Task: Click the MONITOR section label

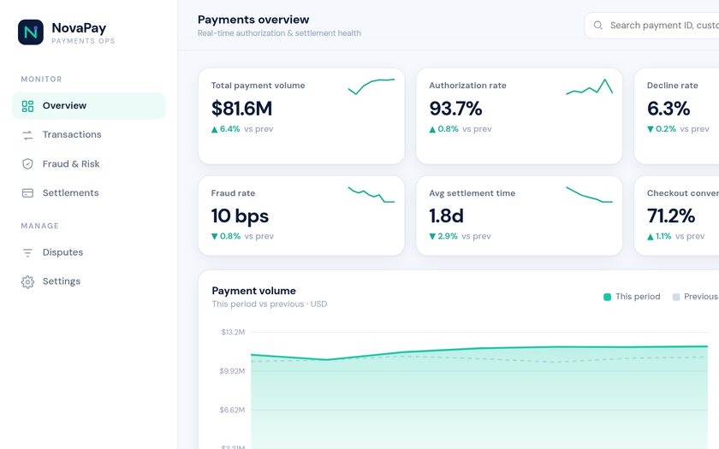Action: [41, 80]
